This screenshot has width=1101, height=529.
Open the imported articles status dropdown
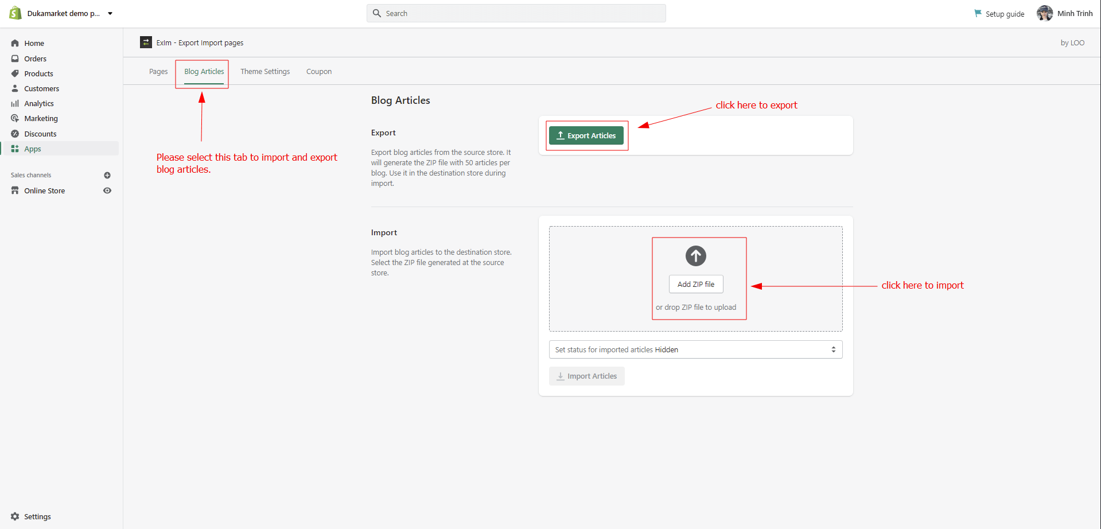coord(695,349)
